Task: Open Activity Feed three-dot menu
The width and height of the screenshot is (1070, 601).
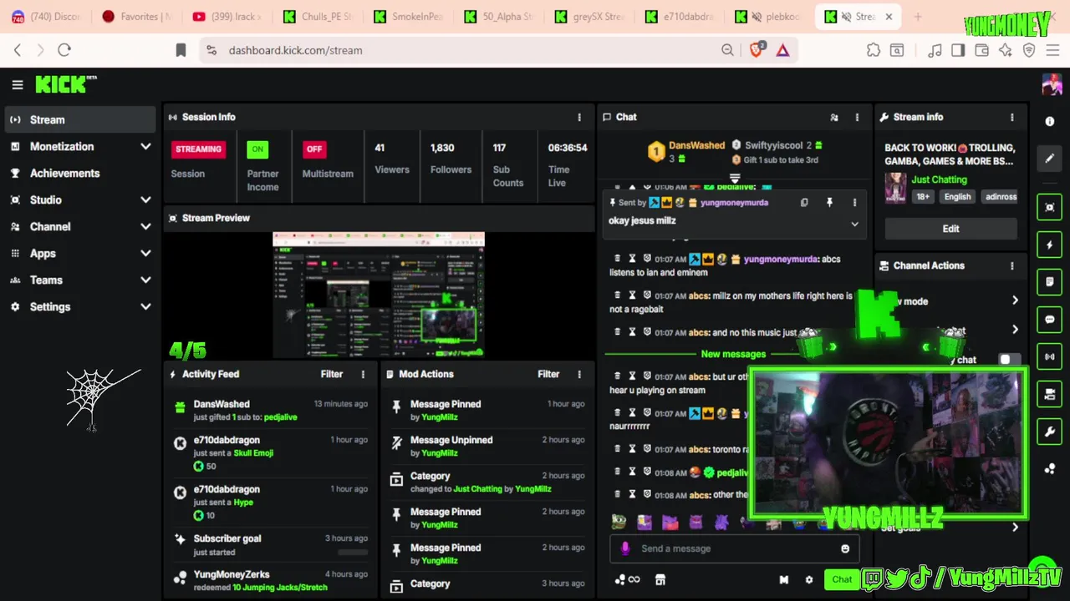Action: point(363,375)
